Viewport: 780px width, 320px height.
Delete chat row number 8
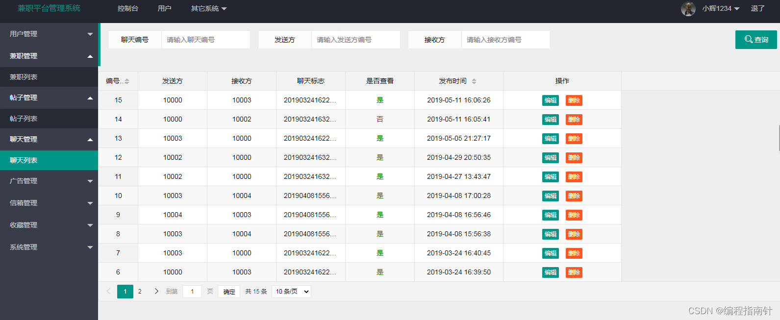click(574, 234)
